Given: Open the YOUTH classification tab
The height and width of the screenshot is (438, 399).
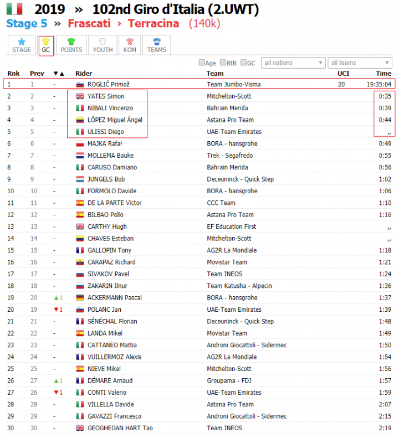Looking at the screenshot, I should 103,45.
